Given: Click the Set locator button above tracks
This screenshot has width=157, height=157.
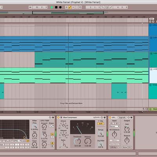Looking at the screenshot, I should tap(152, 19).
